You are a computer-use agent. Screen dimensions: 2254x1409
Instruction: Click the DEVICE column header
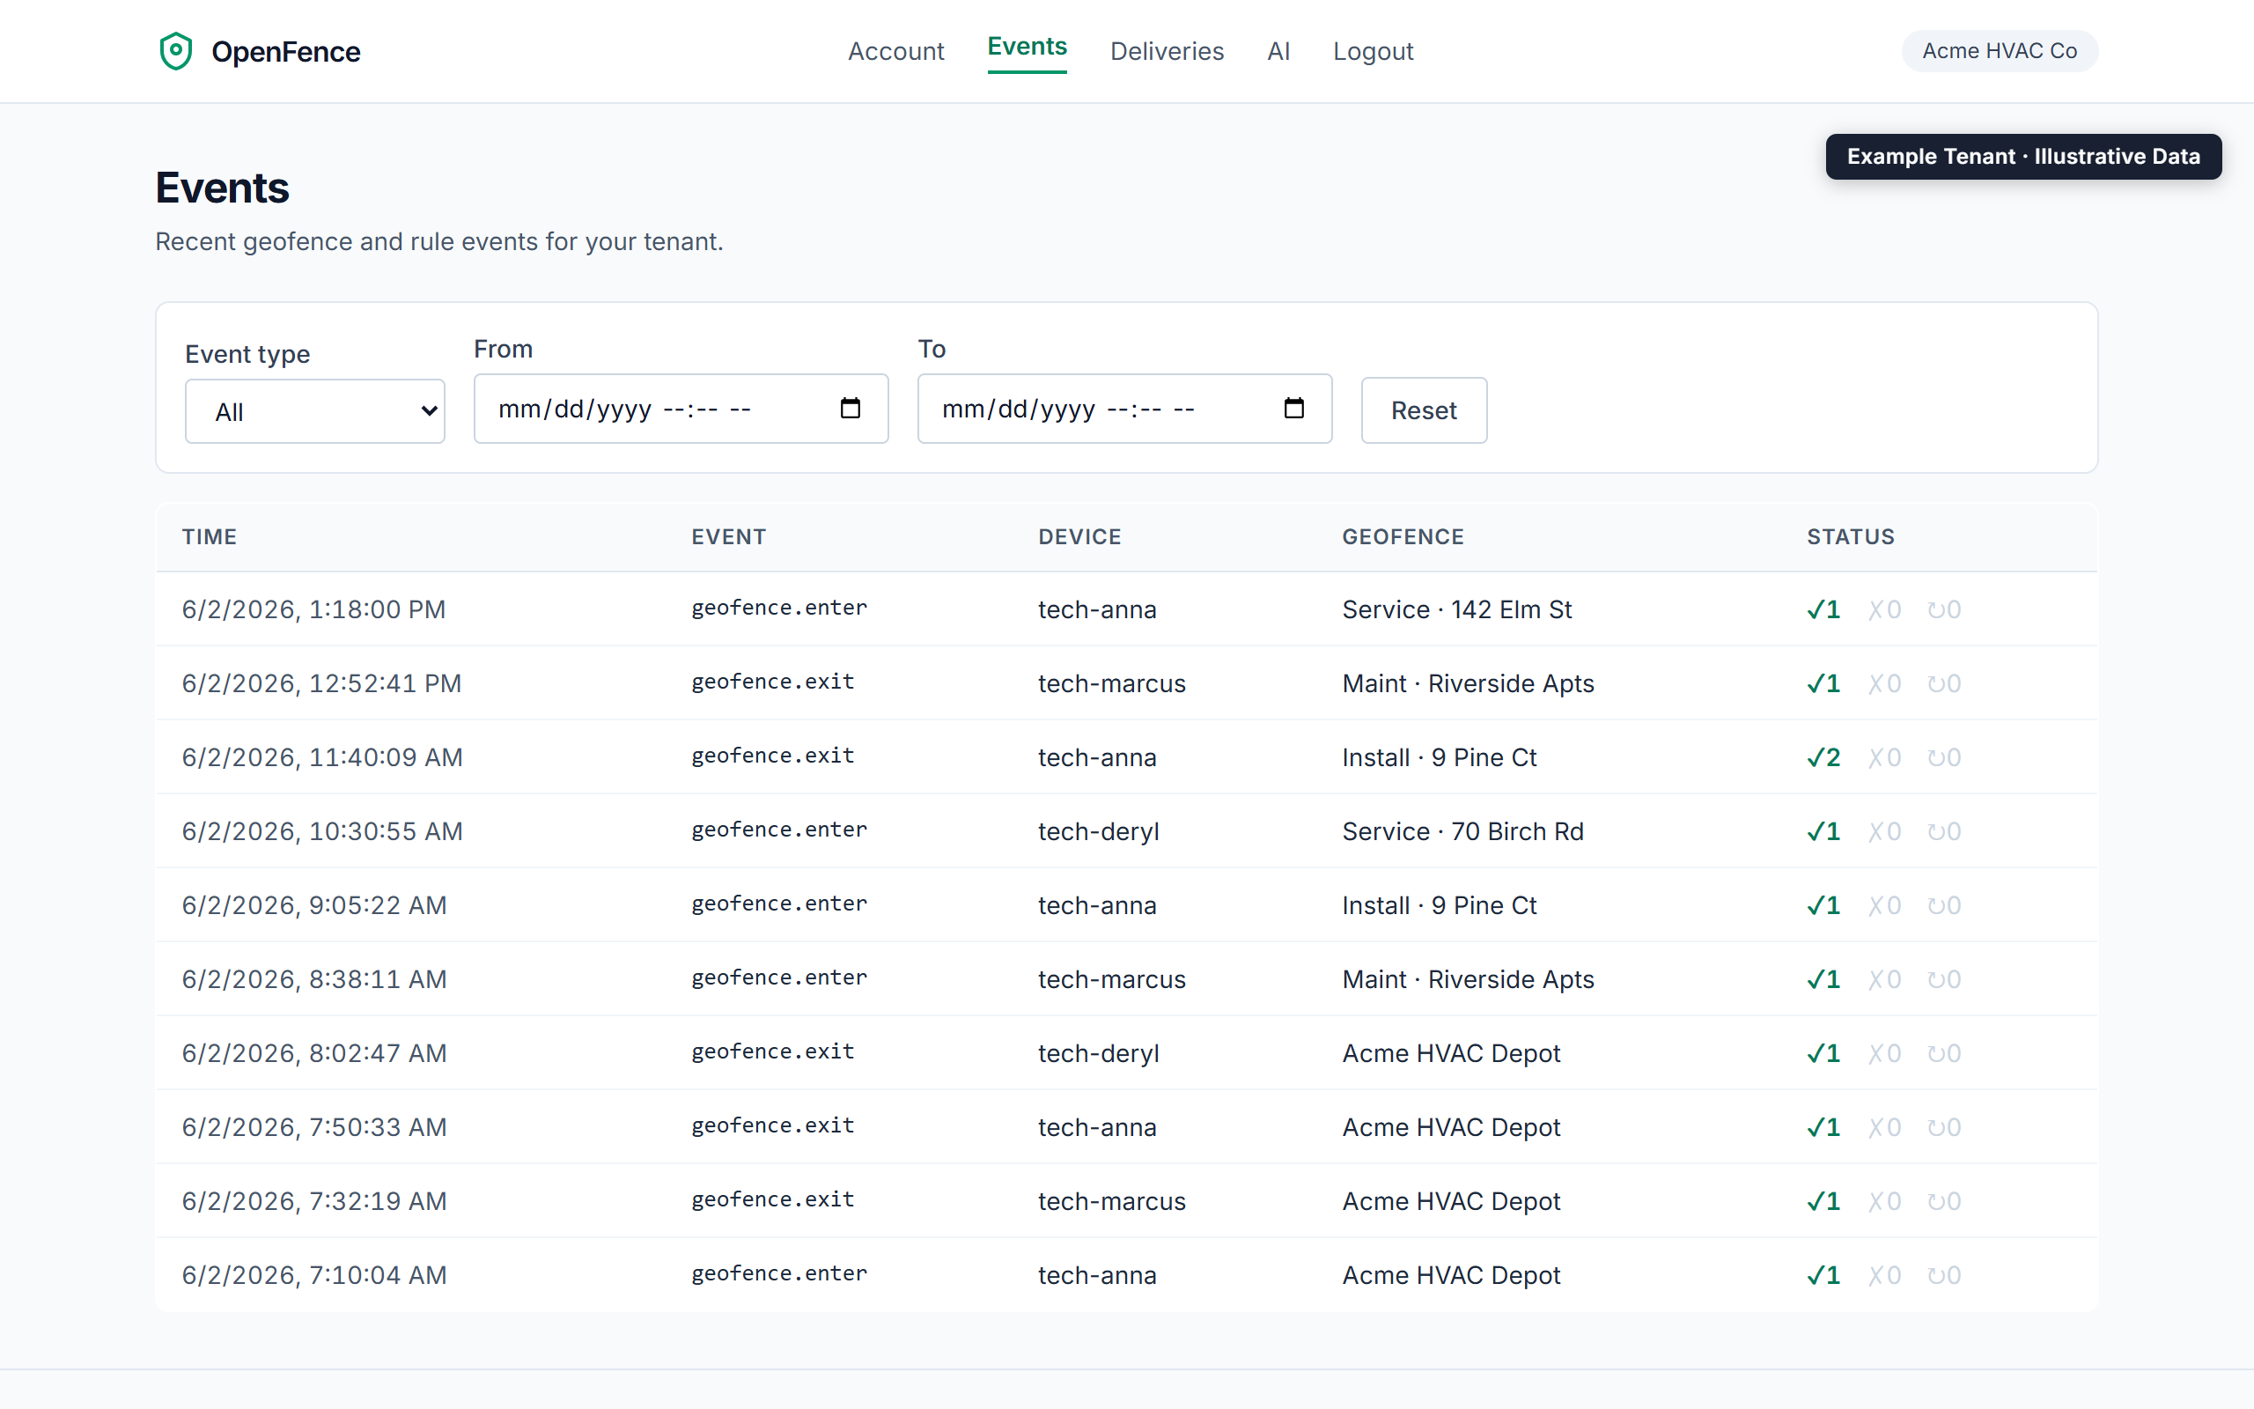point(1079,537)
